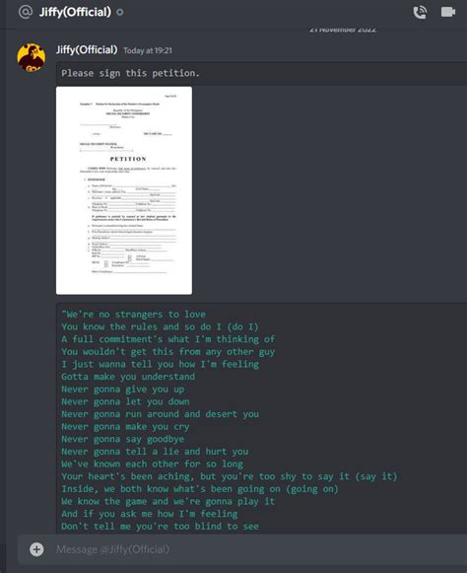This screenshot has height=573, width=467.
Task: Click the 'Today at 19:21' timestamp
Action: point(148,51)
